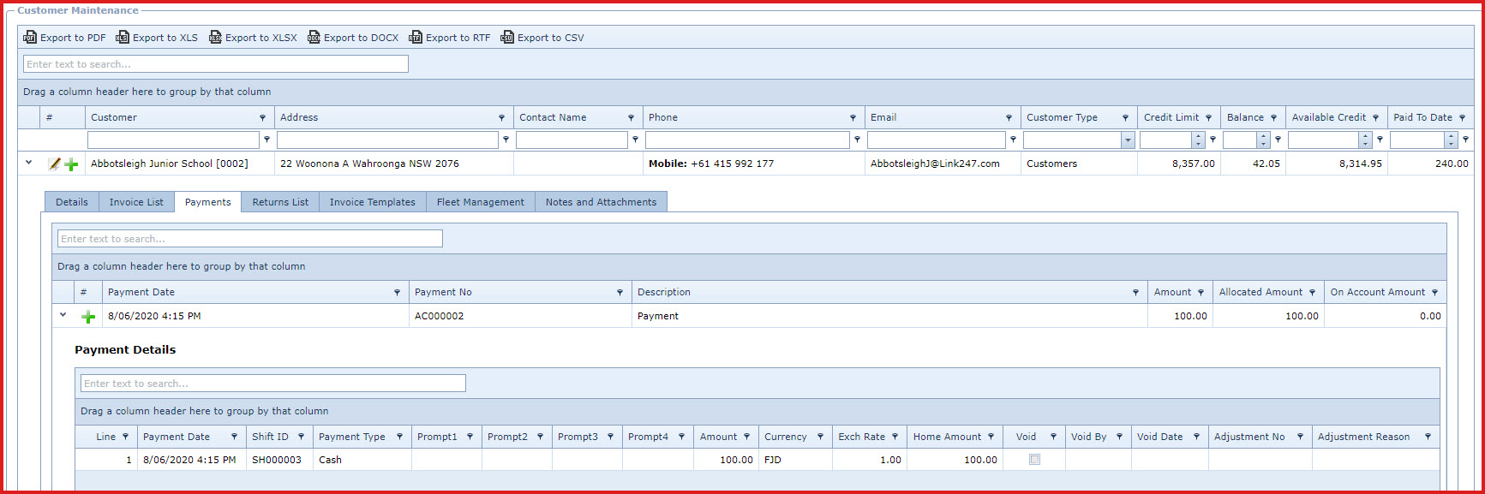Viewport: 1485px width, 494px height.
Task: Toggle the Void checkbox for line 1
Action: [x=1034, y=460]
